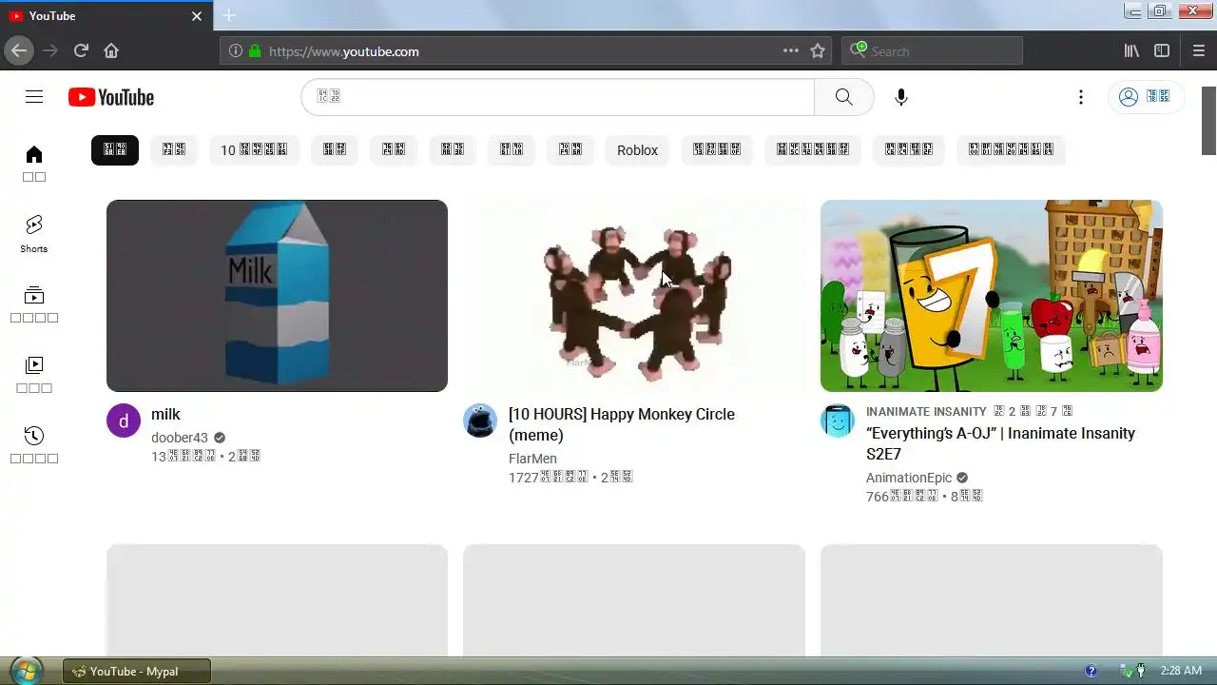The width and height of the screenshot is (1217, 685).
Task: Toggle the browser sidebar icon
Action: click(1162, 51)
